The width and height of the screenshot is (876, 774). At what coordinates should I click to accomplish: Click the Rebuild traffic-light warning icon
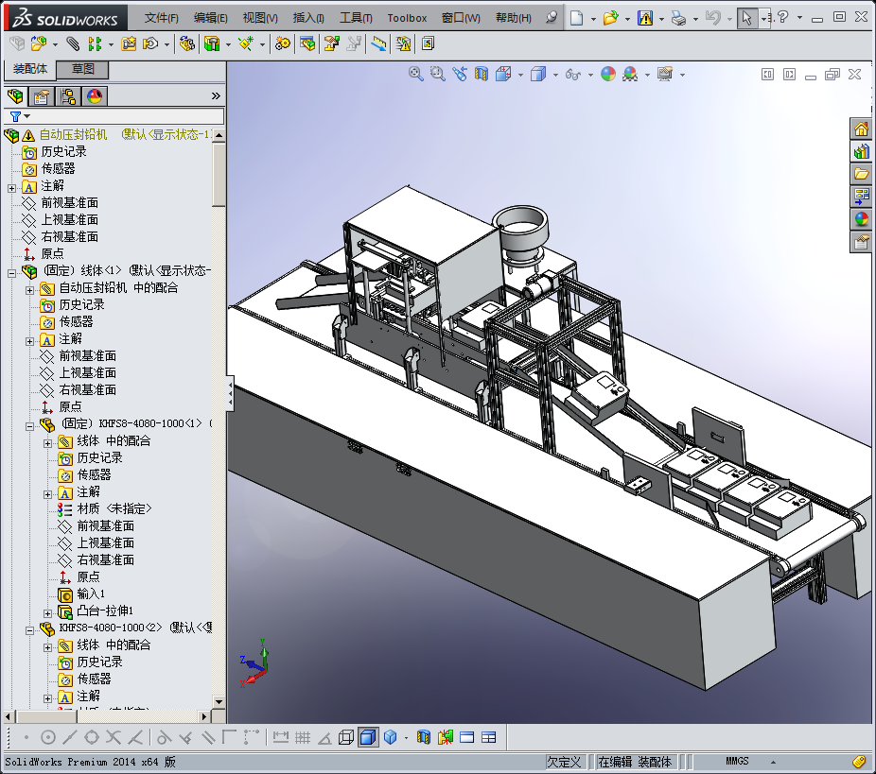point(645,18)
